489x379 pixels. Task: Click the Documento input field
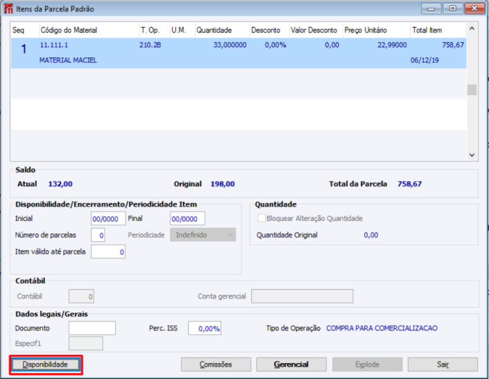tap(92, 328)
